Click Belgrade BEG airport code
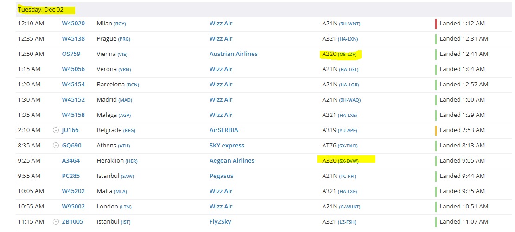 click(129, 131)
